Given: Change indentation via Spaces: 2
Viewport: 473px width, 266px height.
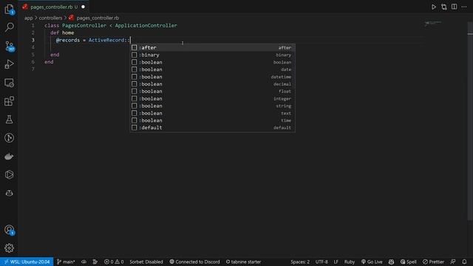Looking at the screenshot, I should point(300,262).
